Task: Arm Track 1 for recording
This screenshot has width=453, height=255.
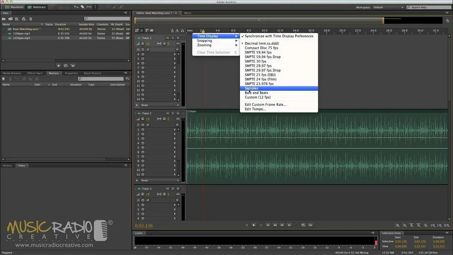Action: tap(178, 38)
